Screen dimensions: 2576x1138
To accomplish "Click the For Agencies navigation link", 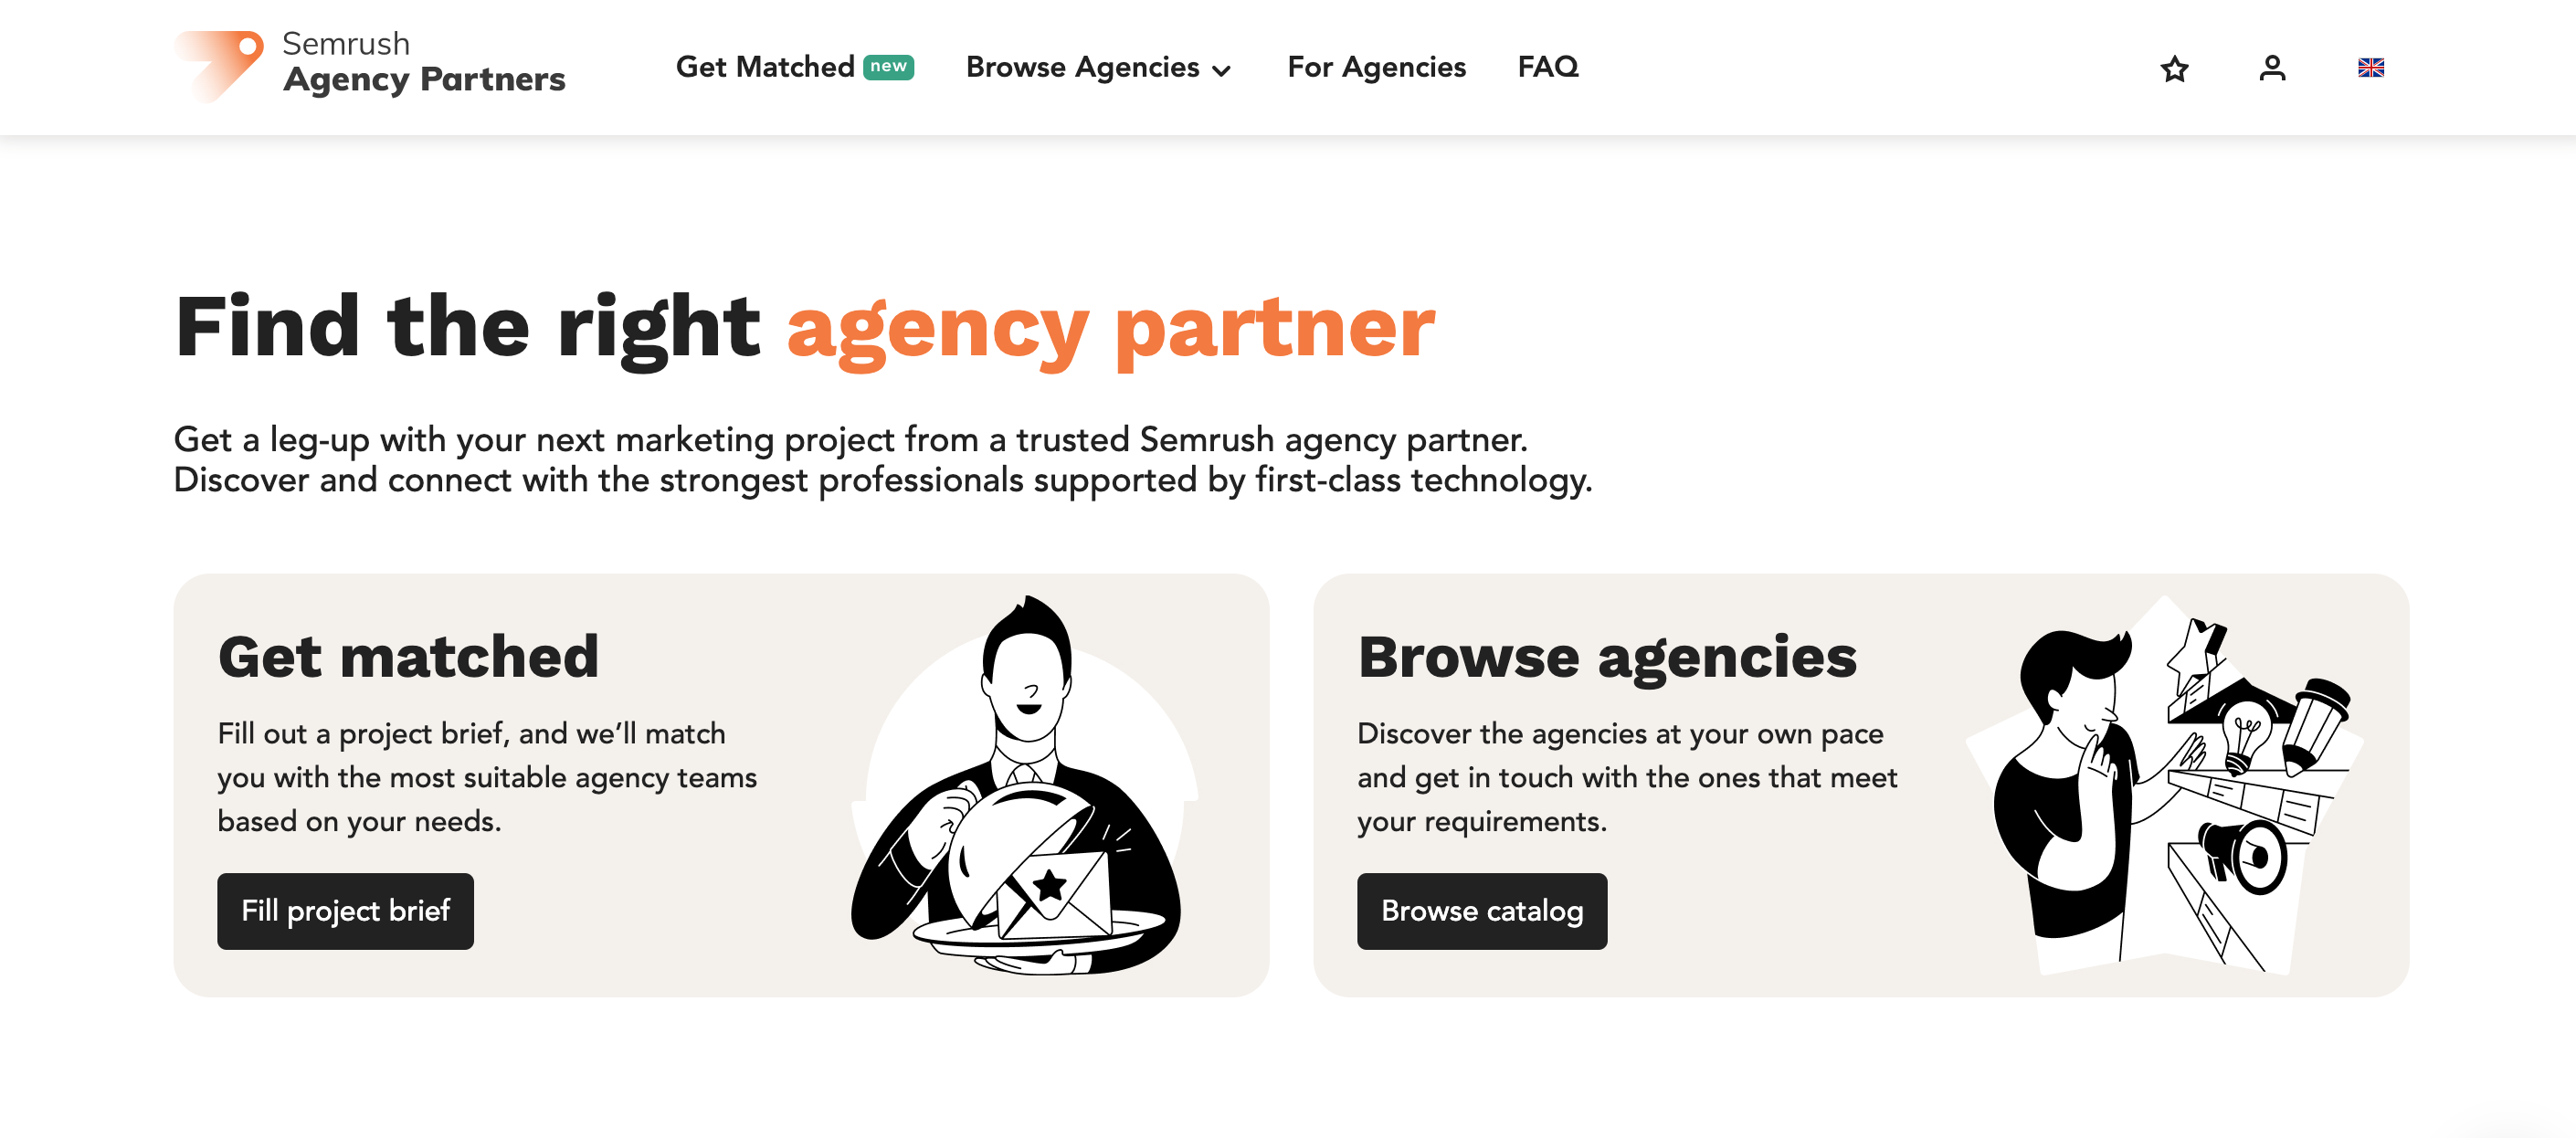I will [1377, 68].
